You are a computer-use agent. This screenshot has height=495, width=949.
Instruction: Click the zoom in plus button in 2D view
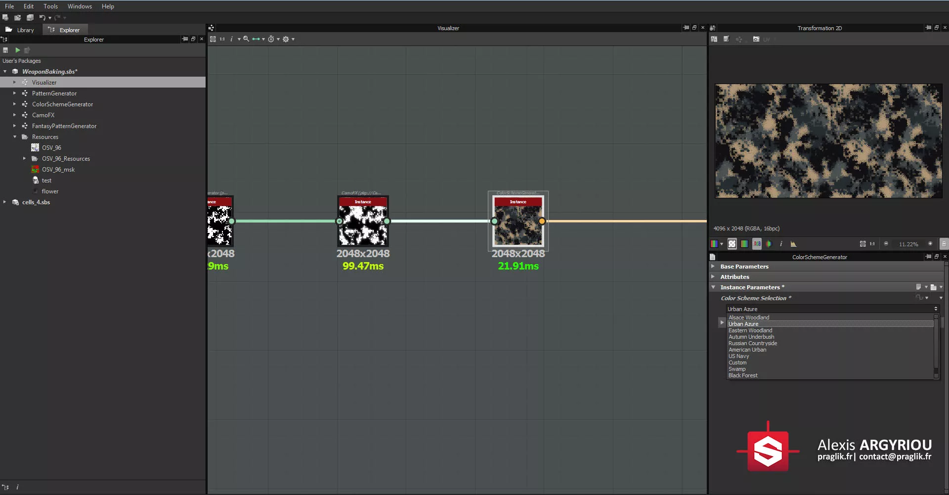(x=930, y=244)
